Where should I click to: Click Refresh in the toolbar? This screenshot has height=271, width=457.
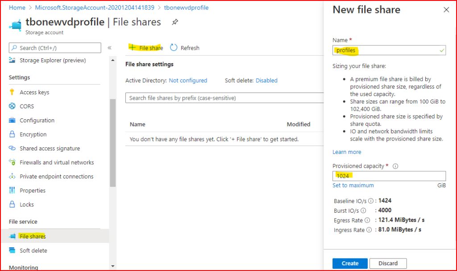(185, 48)
